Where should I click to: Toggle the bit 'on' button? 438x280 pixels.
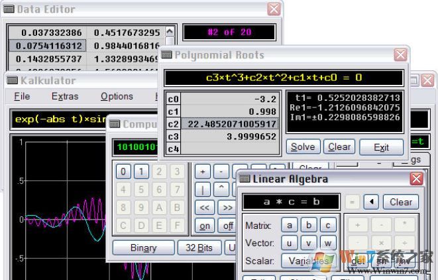[x=205, y=226]
